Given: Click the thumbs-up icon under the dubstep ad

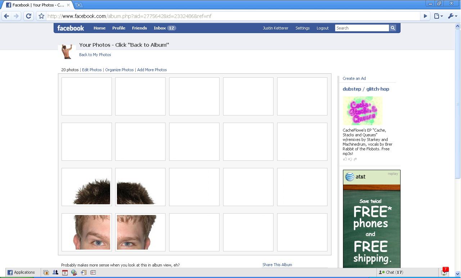Looking at the screenshot, I should tap(345, 159).
